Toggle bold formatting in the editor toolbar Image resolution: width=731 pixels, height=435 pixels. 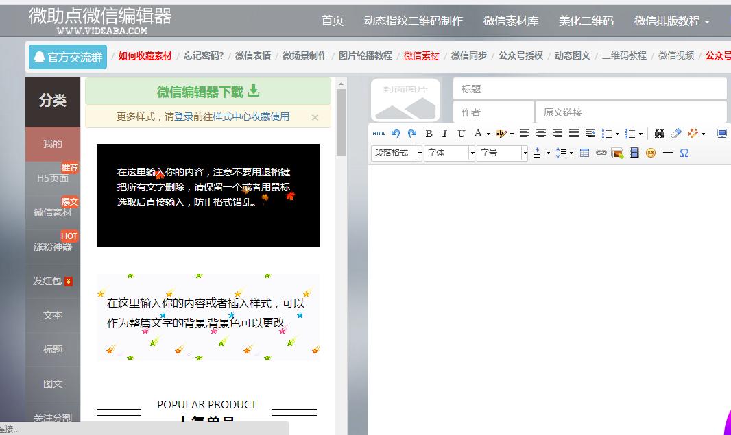pyautogui.click(x=429, y=133)
